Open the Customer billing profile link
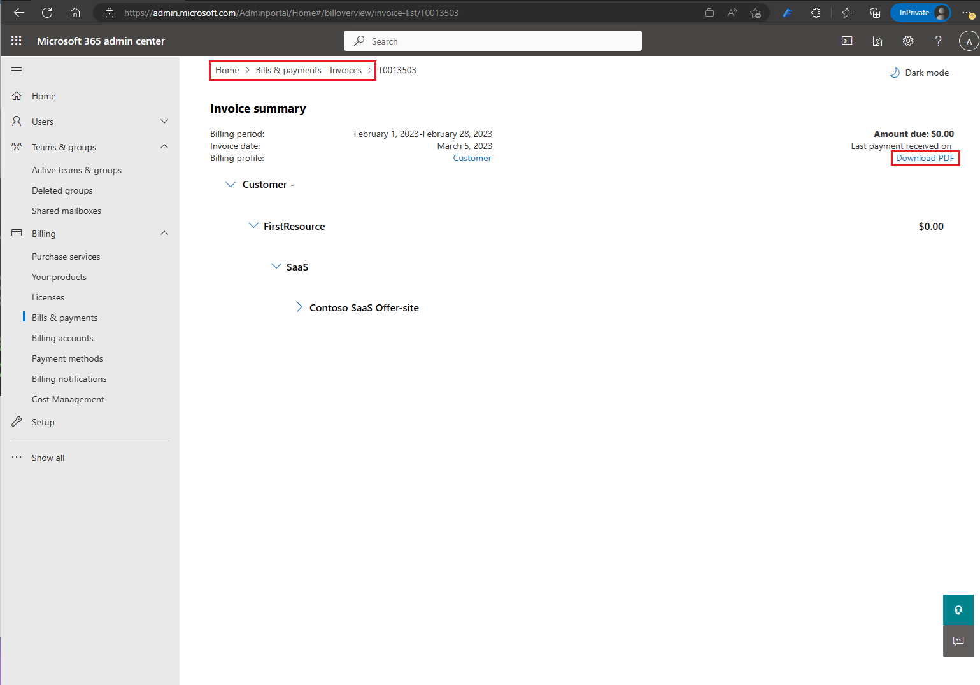980x685 pixels. click(471, 158)
